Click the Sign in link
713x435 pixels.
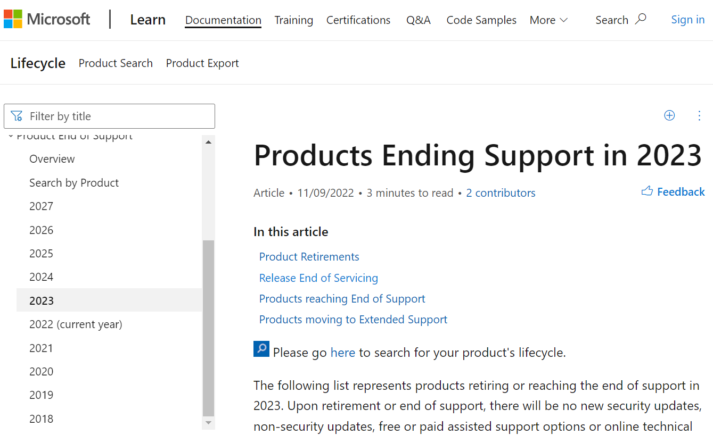pyautogui.click(x=687, y=20)
